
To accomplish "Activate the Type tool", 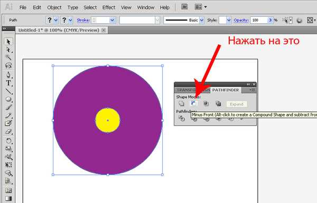I will pos(8,83).
